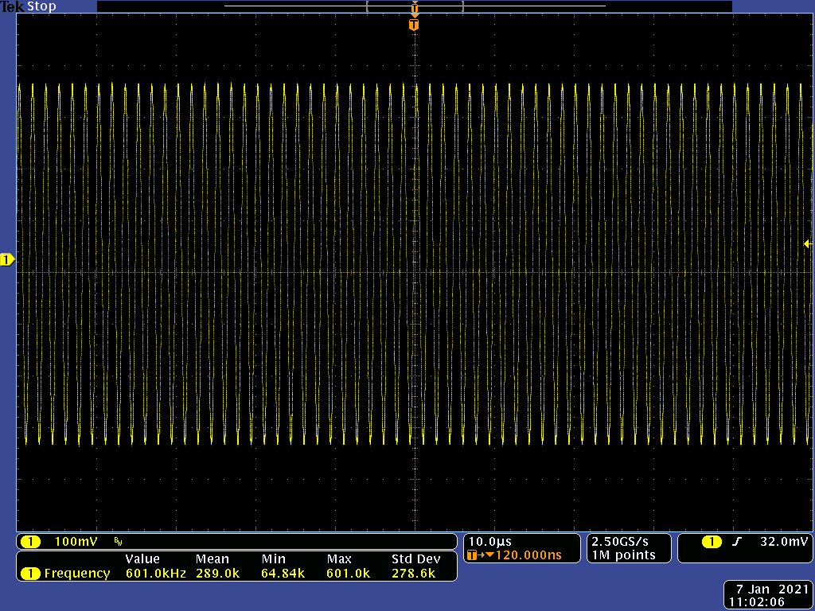
Task: Click the rising edge trigger slope icon
Action: coord(737,542)
